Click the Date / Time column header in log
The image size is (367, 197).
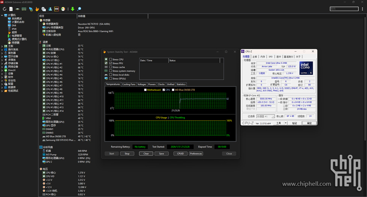pyautogui.click(x=154, y=61)
